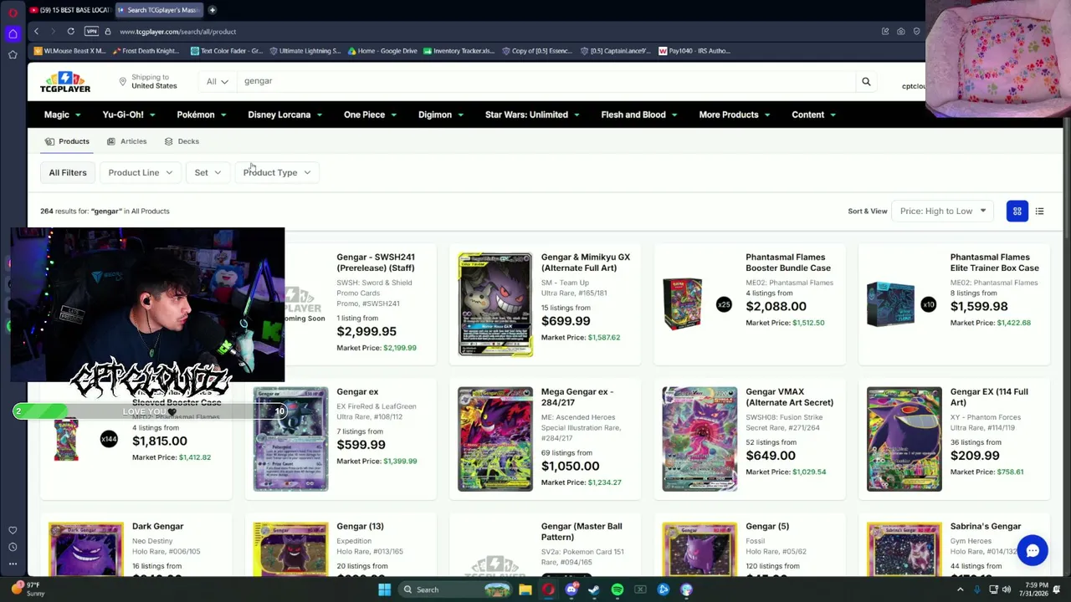Go to the TCGplayer home logo
Viewport: 1071px width, 602px height.
click(x=65, y=82)
